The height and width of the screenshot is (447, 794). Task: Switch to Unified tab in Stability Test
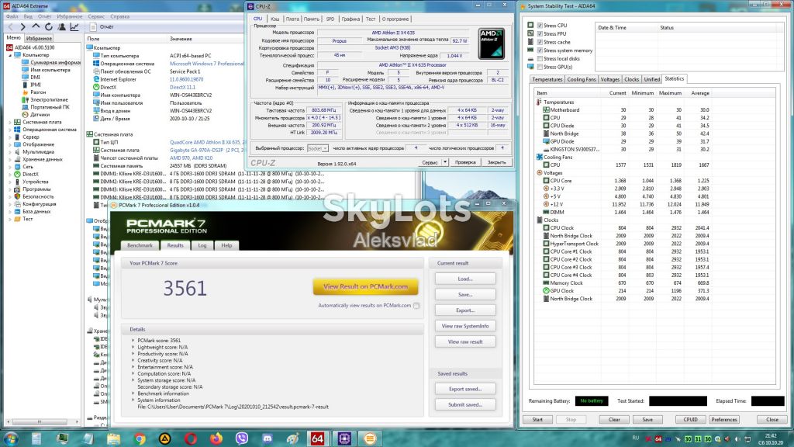coord(651,80)
